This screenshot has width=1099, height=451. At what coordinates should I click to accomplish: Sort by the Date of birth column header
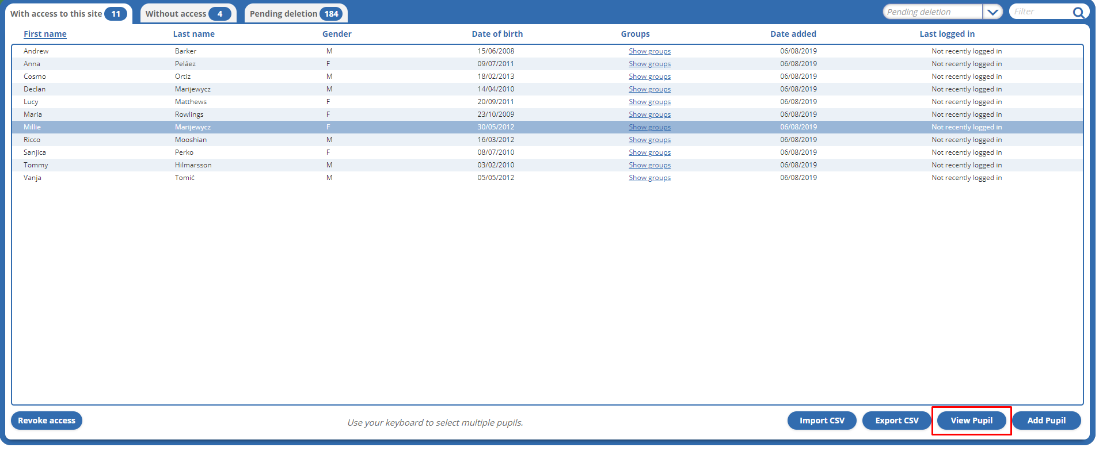click(497, 34)
